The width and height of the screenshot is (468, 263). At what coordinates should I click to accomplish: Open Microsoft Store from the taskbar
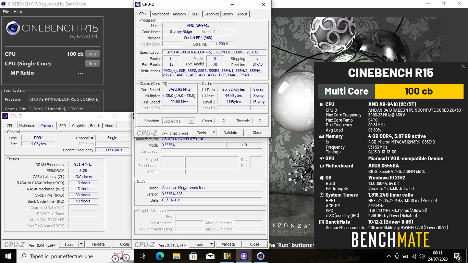pos(193,256)
